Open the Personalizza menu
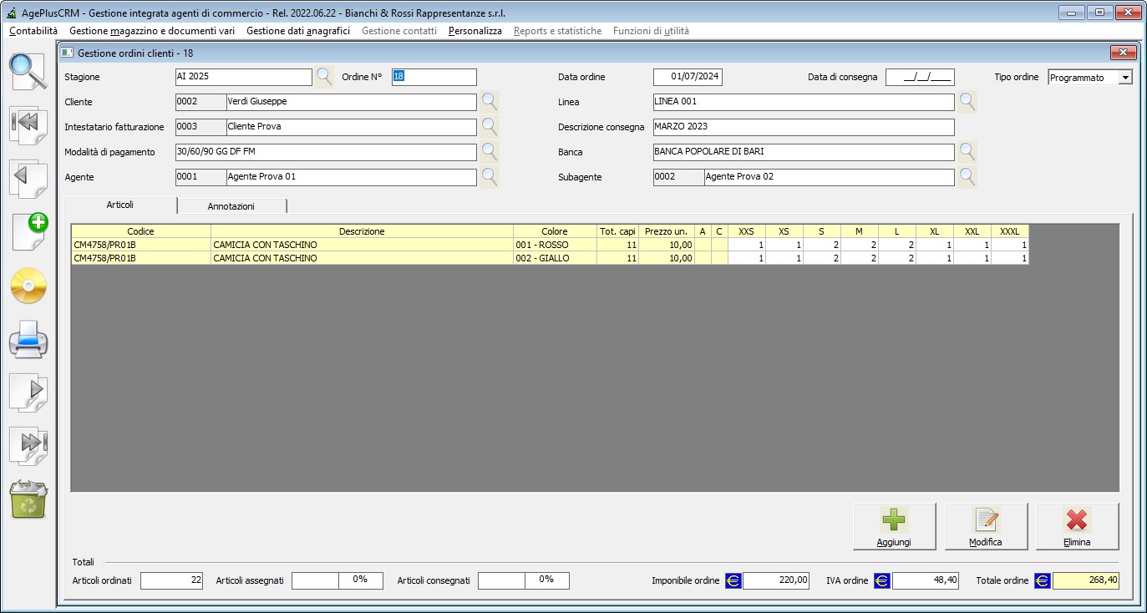Viewport: 1147px width, 613px height. (x=475, y=31)
